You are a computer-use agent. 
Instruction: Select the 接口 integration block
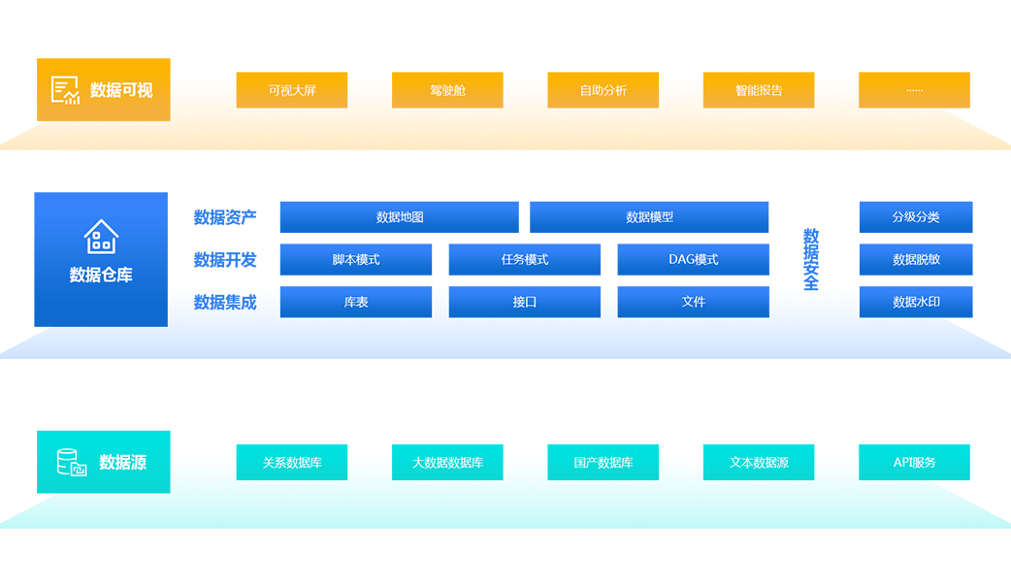click(524, 302)
